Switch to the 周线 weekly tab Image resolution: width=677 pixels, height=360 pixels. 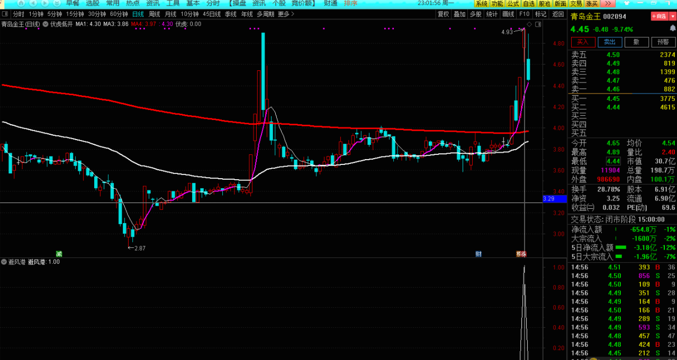point(154,14)
